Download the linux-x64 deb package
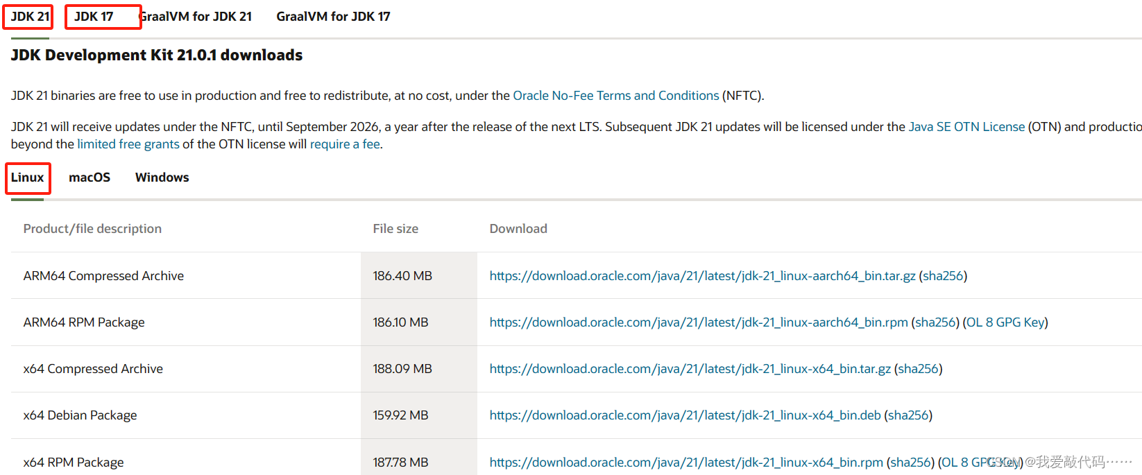1142x475 pixels. click(685, 415)
